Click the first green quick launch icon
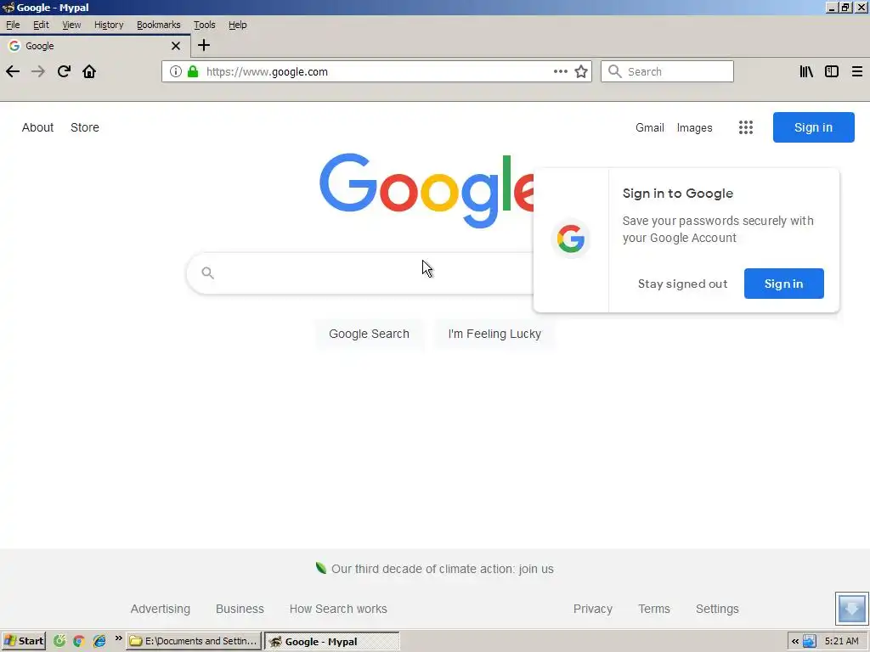The height and width of the screenshot is (652, 870). pyautogui.click(x=59, y=642)
